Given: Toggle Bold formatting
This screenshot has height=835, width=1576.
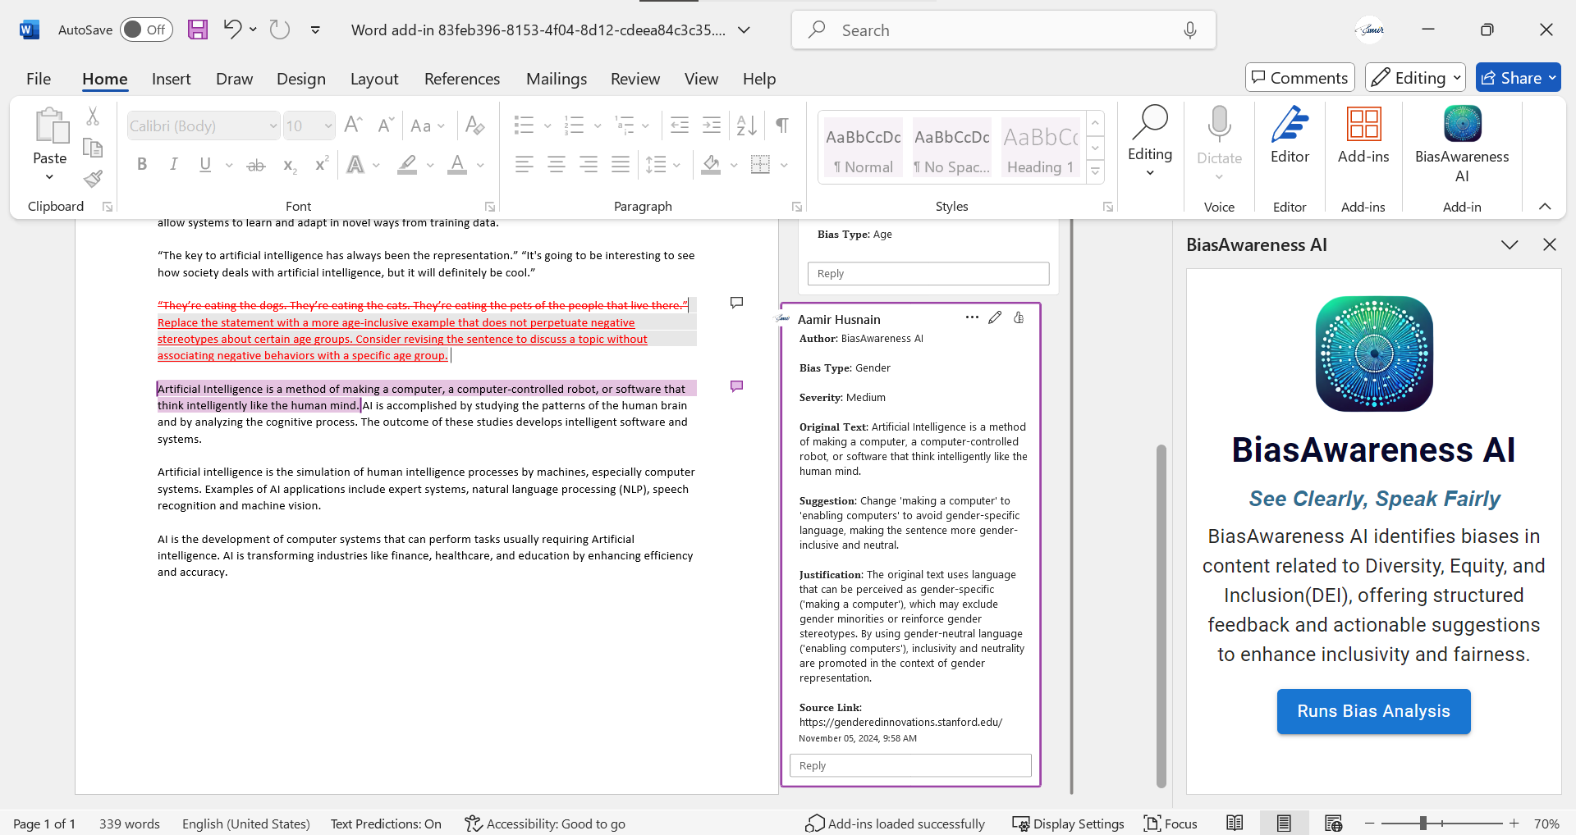Looking at the screenshot, I should pos(142,165).
